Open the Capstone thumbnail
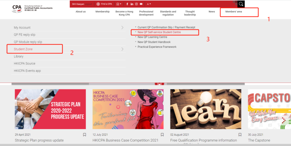291x146 pixels. click(269, 109)
